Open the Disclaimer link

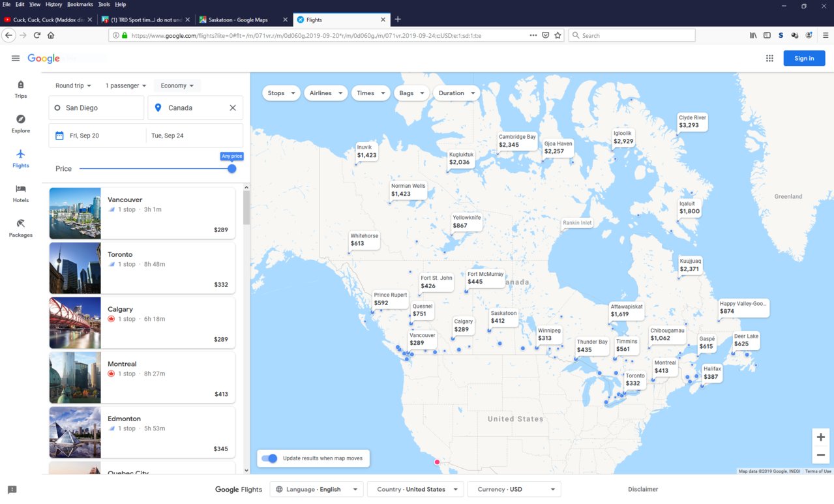[x=643, y=489]
